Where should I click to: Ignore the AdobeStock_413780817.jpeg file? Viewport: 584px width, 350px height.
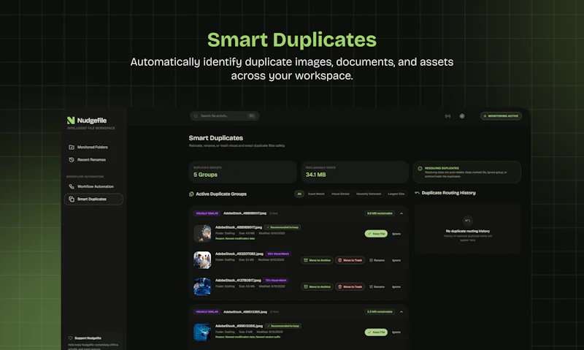[396, 286]
